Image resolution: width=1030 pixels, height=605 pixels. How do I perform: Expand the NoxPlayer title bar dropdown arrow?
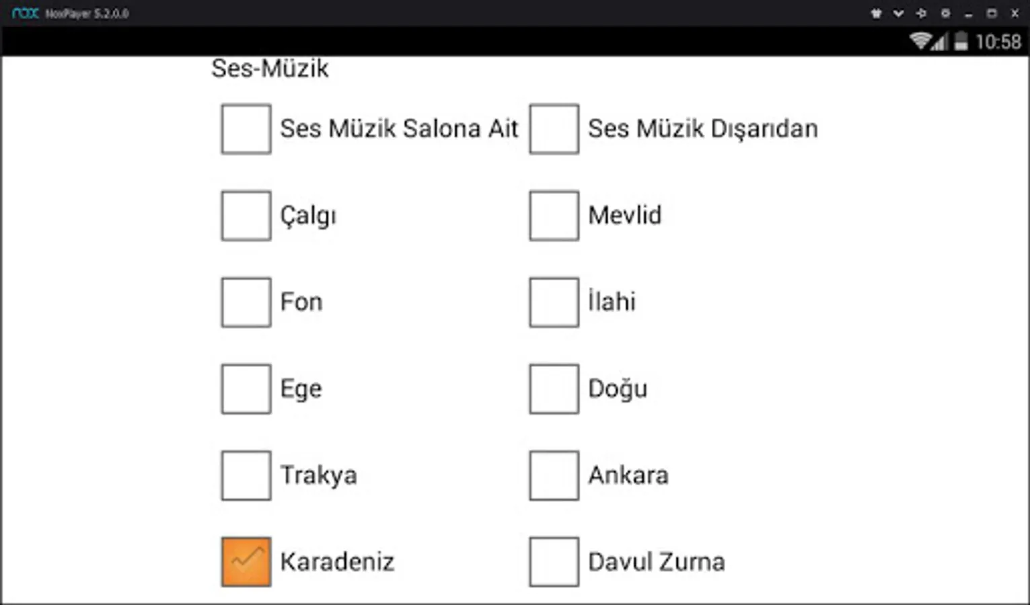pos(898,13)
